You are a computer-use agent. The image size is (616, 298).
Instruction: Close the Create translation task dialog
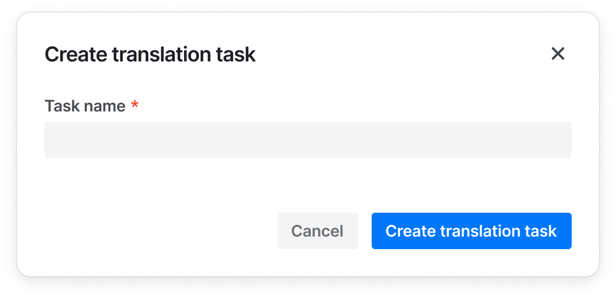point(557,54)
